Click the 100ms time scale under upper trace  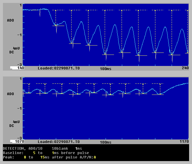(106, 68)
